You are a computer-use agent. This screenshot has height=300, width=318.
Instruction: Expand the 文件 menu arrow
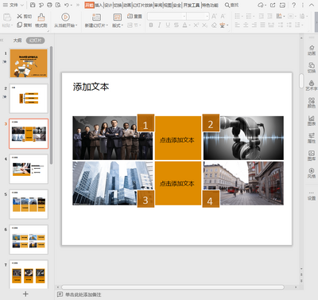tap(22, 5)
